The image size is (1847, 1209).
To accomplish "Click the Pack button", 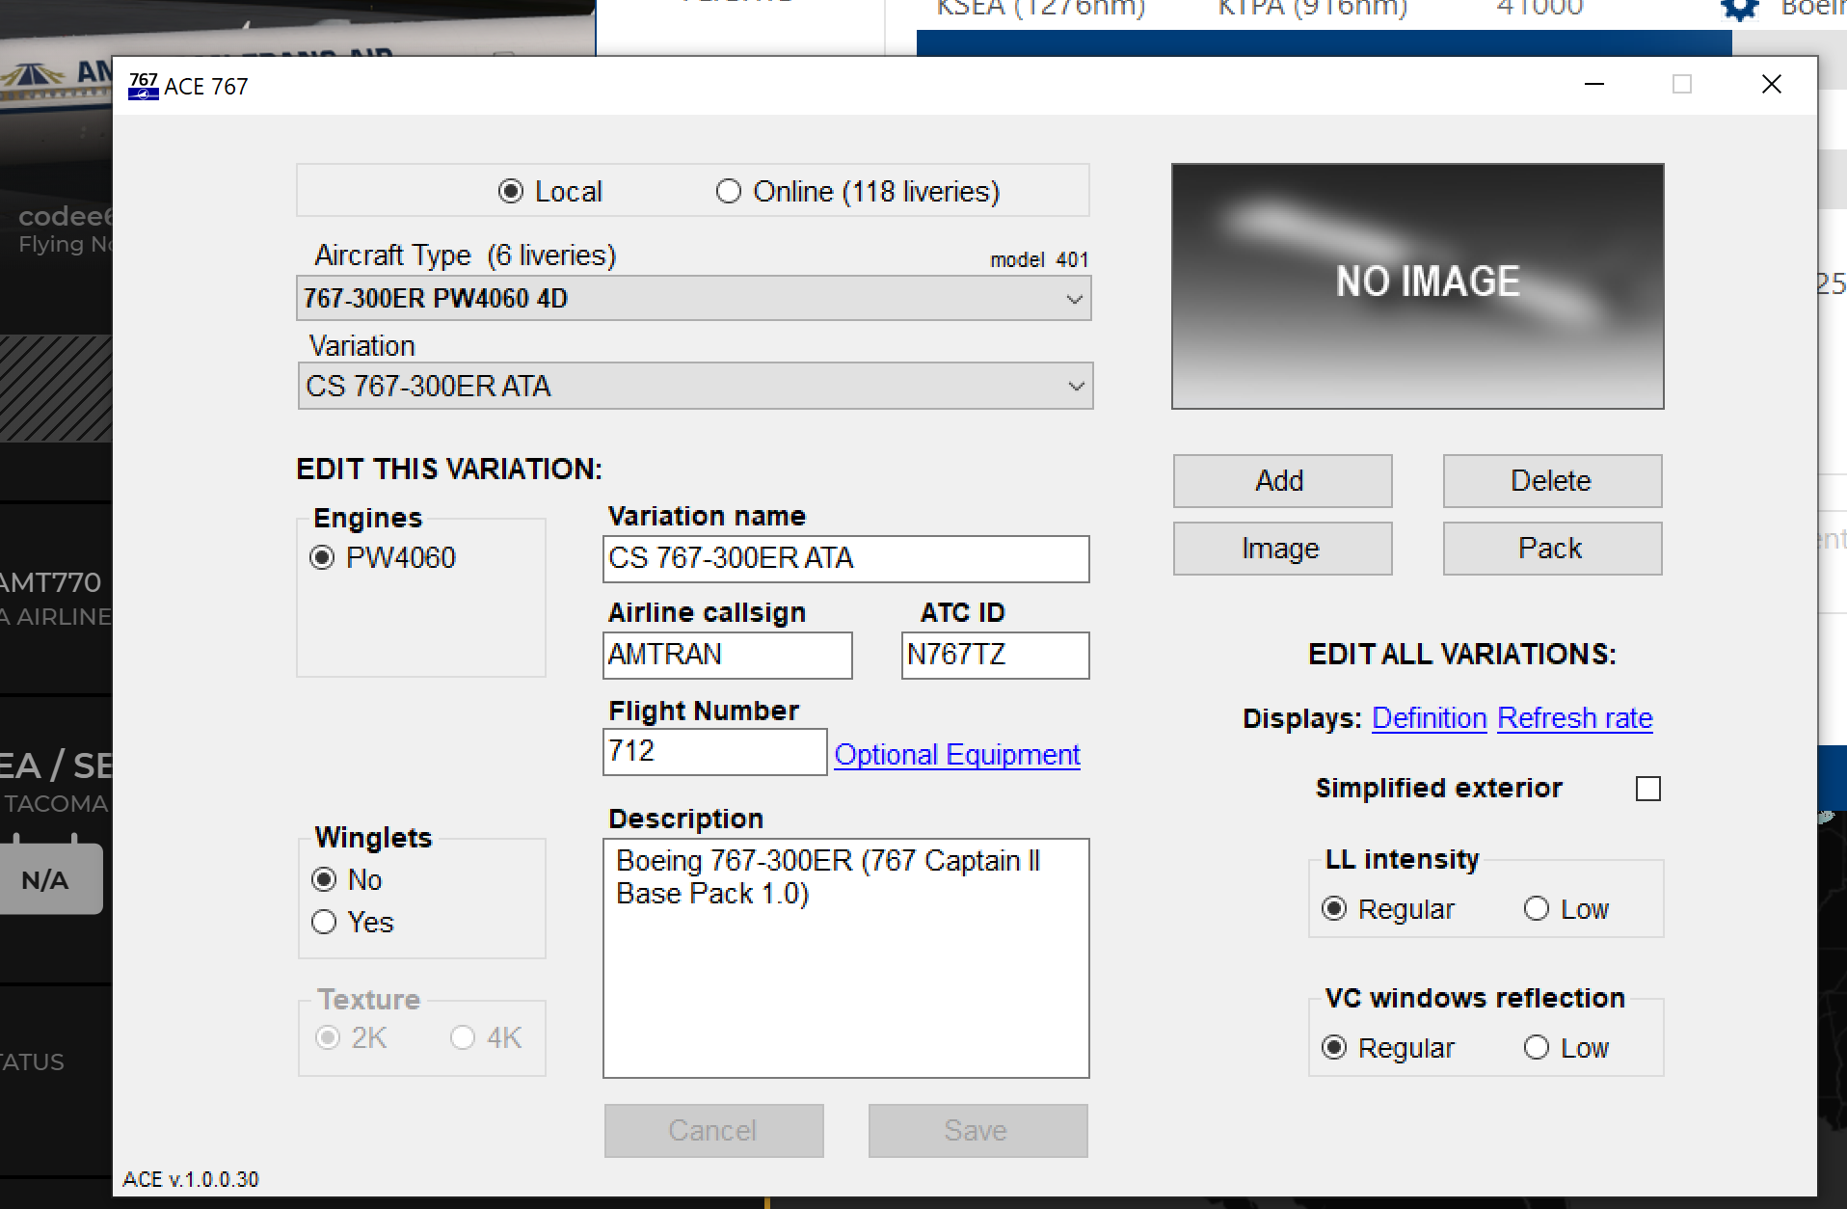I will pos(1551,549).
